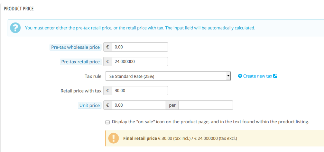Click the euro symbol beside wholesale price

[108, 47]
